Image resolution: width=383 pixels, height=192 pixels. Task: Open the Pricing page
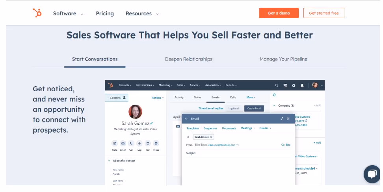[x=105, y=13]
